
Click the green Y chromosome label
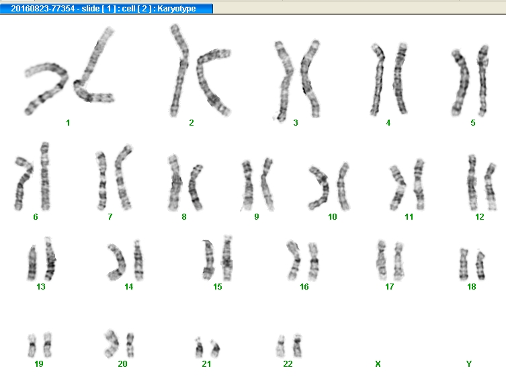click(469, 364)
